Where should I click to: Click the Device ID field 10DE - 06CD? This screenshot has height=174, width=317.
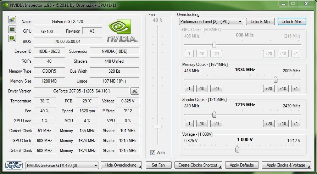tap(49, 51)
